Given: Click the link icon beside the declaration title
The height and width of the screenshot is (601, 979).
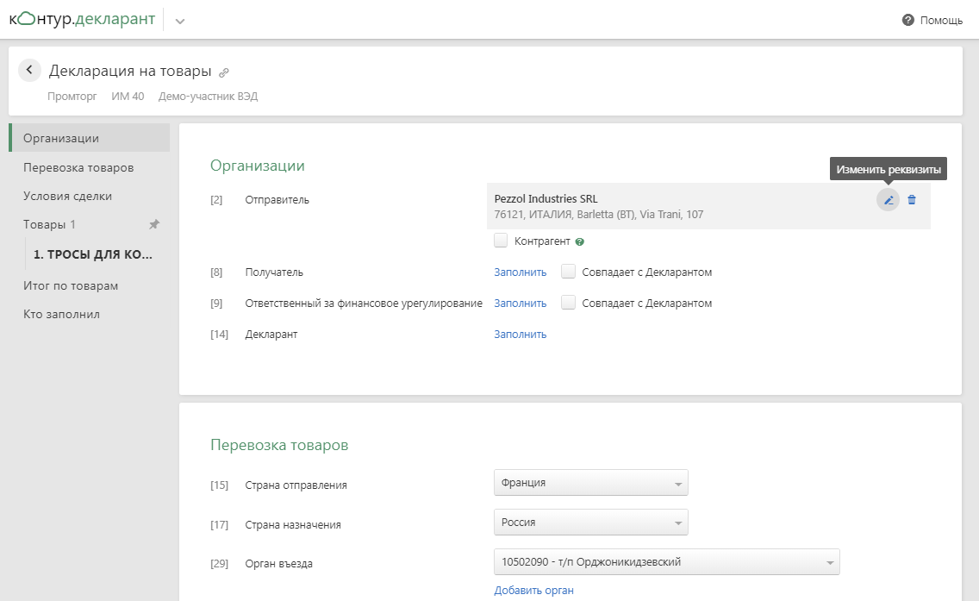Looking at the screenshot, I should 223,72.
